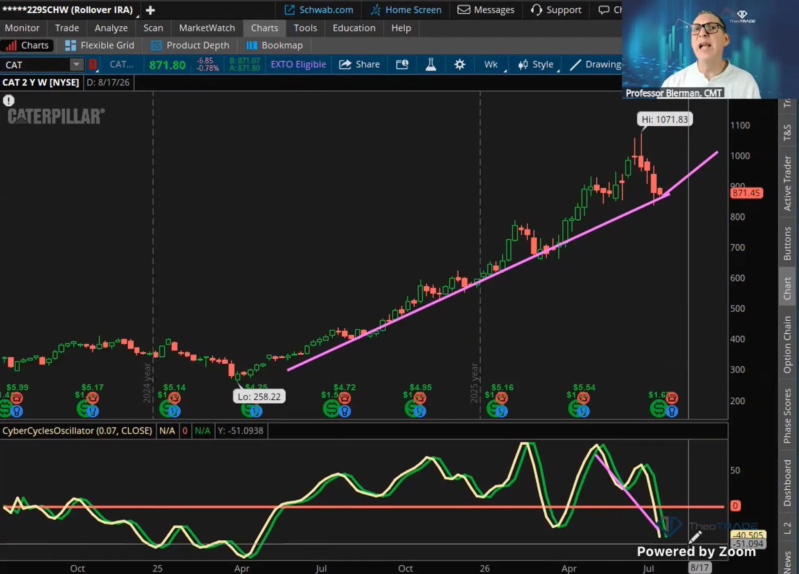Screen dimensions: 799x574
Task: Open the Tools tab
Action: 305,28
